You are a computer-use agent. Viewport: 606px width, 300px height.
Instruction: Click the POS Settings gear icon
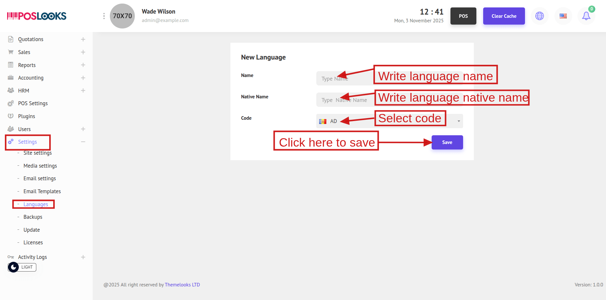pyautogui.click(x=11, y=103)
